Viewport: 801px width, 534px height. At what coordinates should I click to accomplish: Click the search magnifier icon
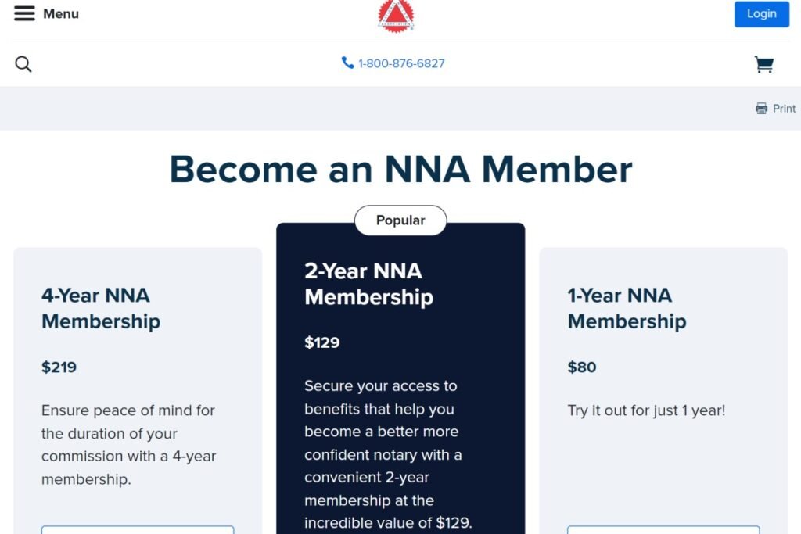pyautogui.click(x=23, y=63)
